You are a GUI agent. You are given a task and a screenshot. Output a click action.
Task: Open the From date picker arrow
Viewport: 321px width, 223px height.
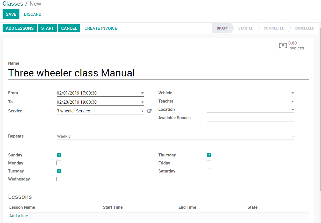pos(142,93)
